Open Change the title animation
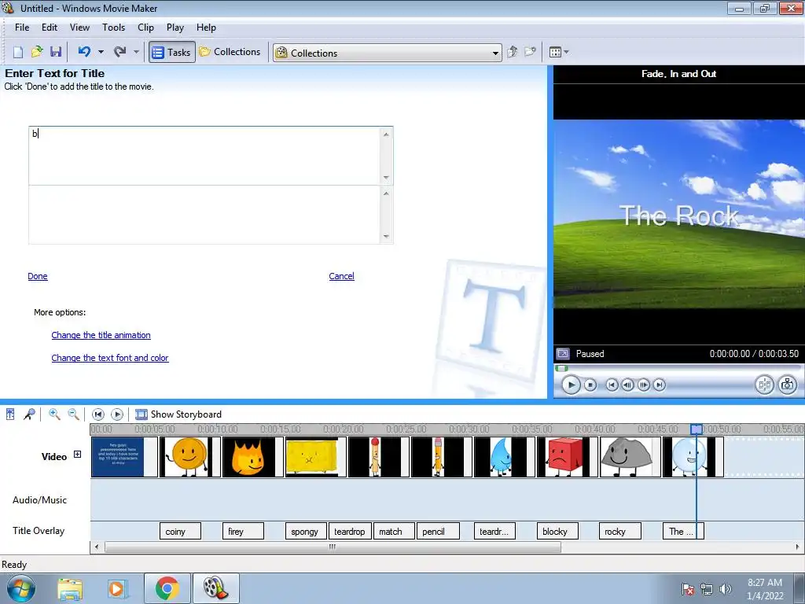805x604 pixels. pyautogui.click(x=101, y=335)
